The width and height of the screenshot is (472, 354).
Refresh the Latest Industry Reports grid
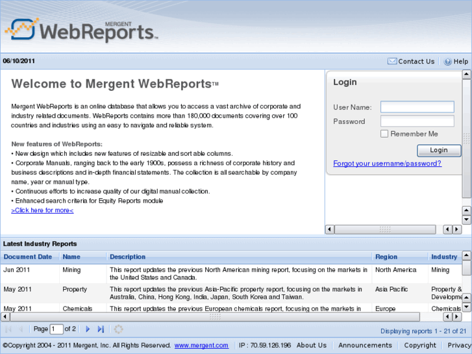[118, 329]
